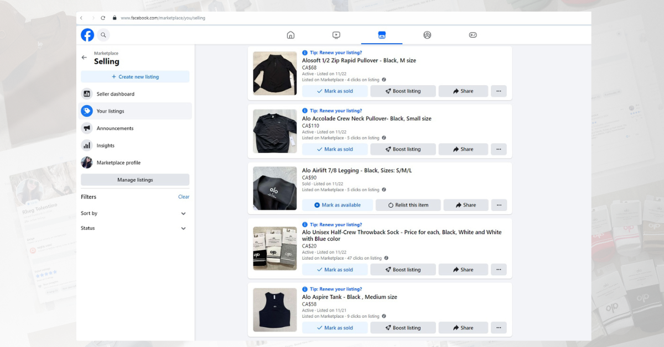The image size is (664, 347).
Task: Click the back arrow beside Selling heading
Action: [84, 57]
